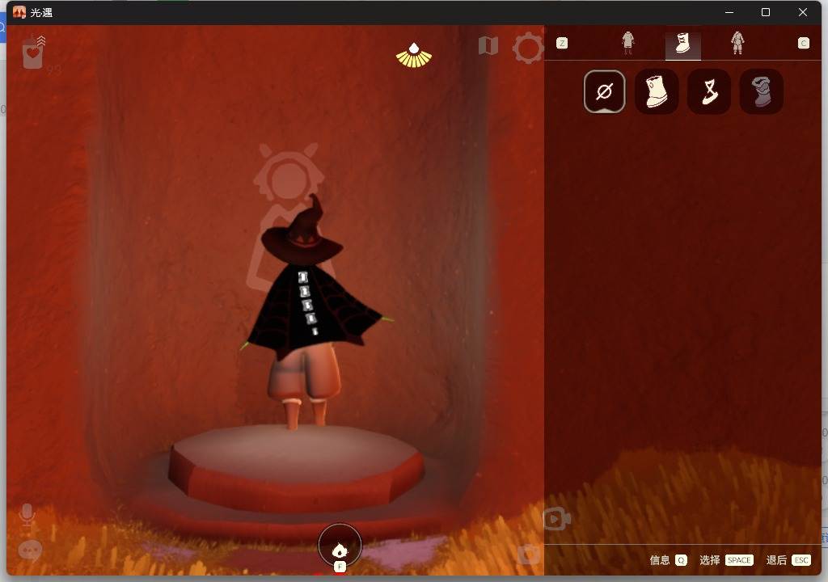Open the settings gear
The width and height of the screenshot is (828, 582).
(x=527, y=48)
